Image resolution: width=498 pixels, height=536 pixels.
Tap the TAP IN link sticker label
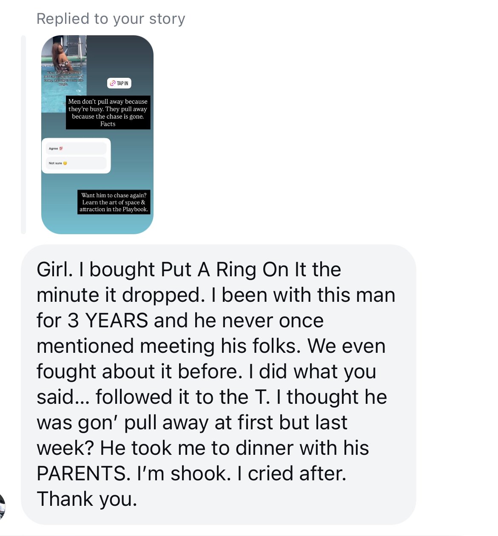[122, 83]
